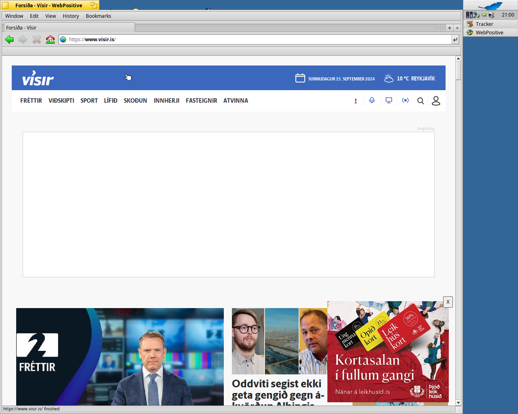Go to the FRÉTTIR news section
The width and height of the screenshot is (518, 414).
(31, 101)
